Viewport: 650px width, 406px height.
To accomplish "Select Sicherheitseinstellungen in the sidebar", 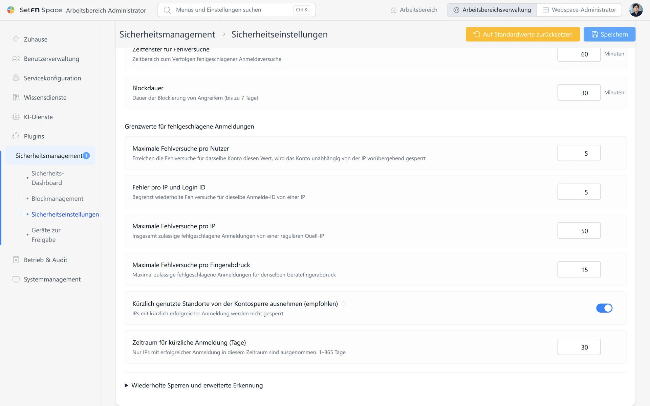I will (x=65, y=215).
